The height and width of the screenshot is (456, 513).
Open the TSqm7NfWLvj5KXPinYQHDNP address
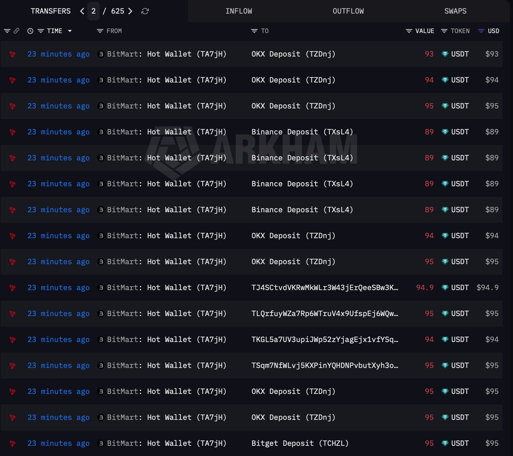pyautogui.click(x=325, y=365)
